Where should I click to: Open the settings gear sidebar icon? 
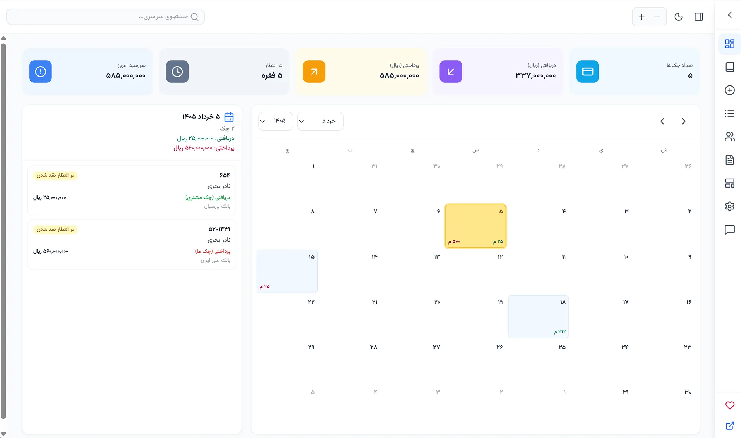click(730, 206)
